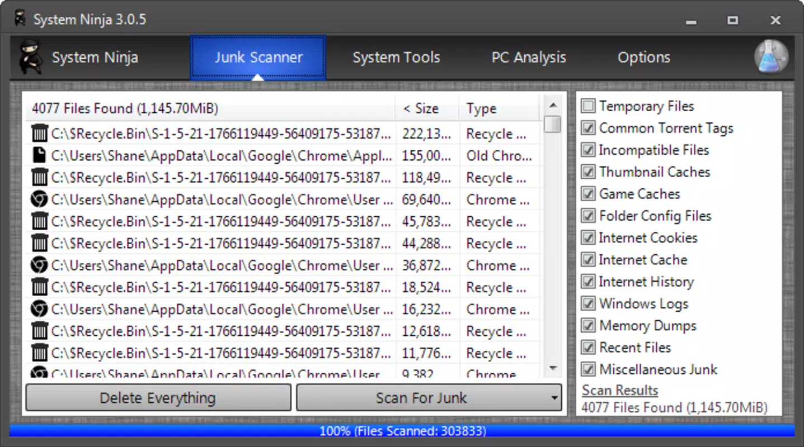Viewport: 804px width, 447px height.
Task: Start a scan with Scan For Junk
Action: 421,398
